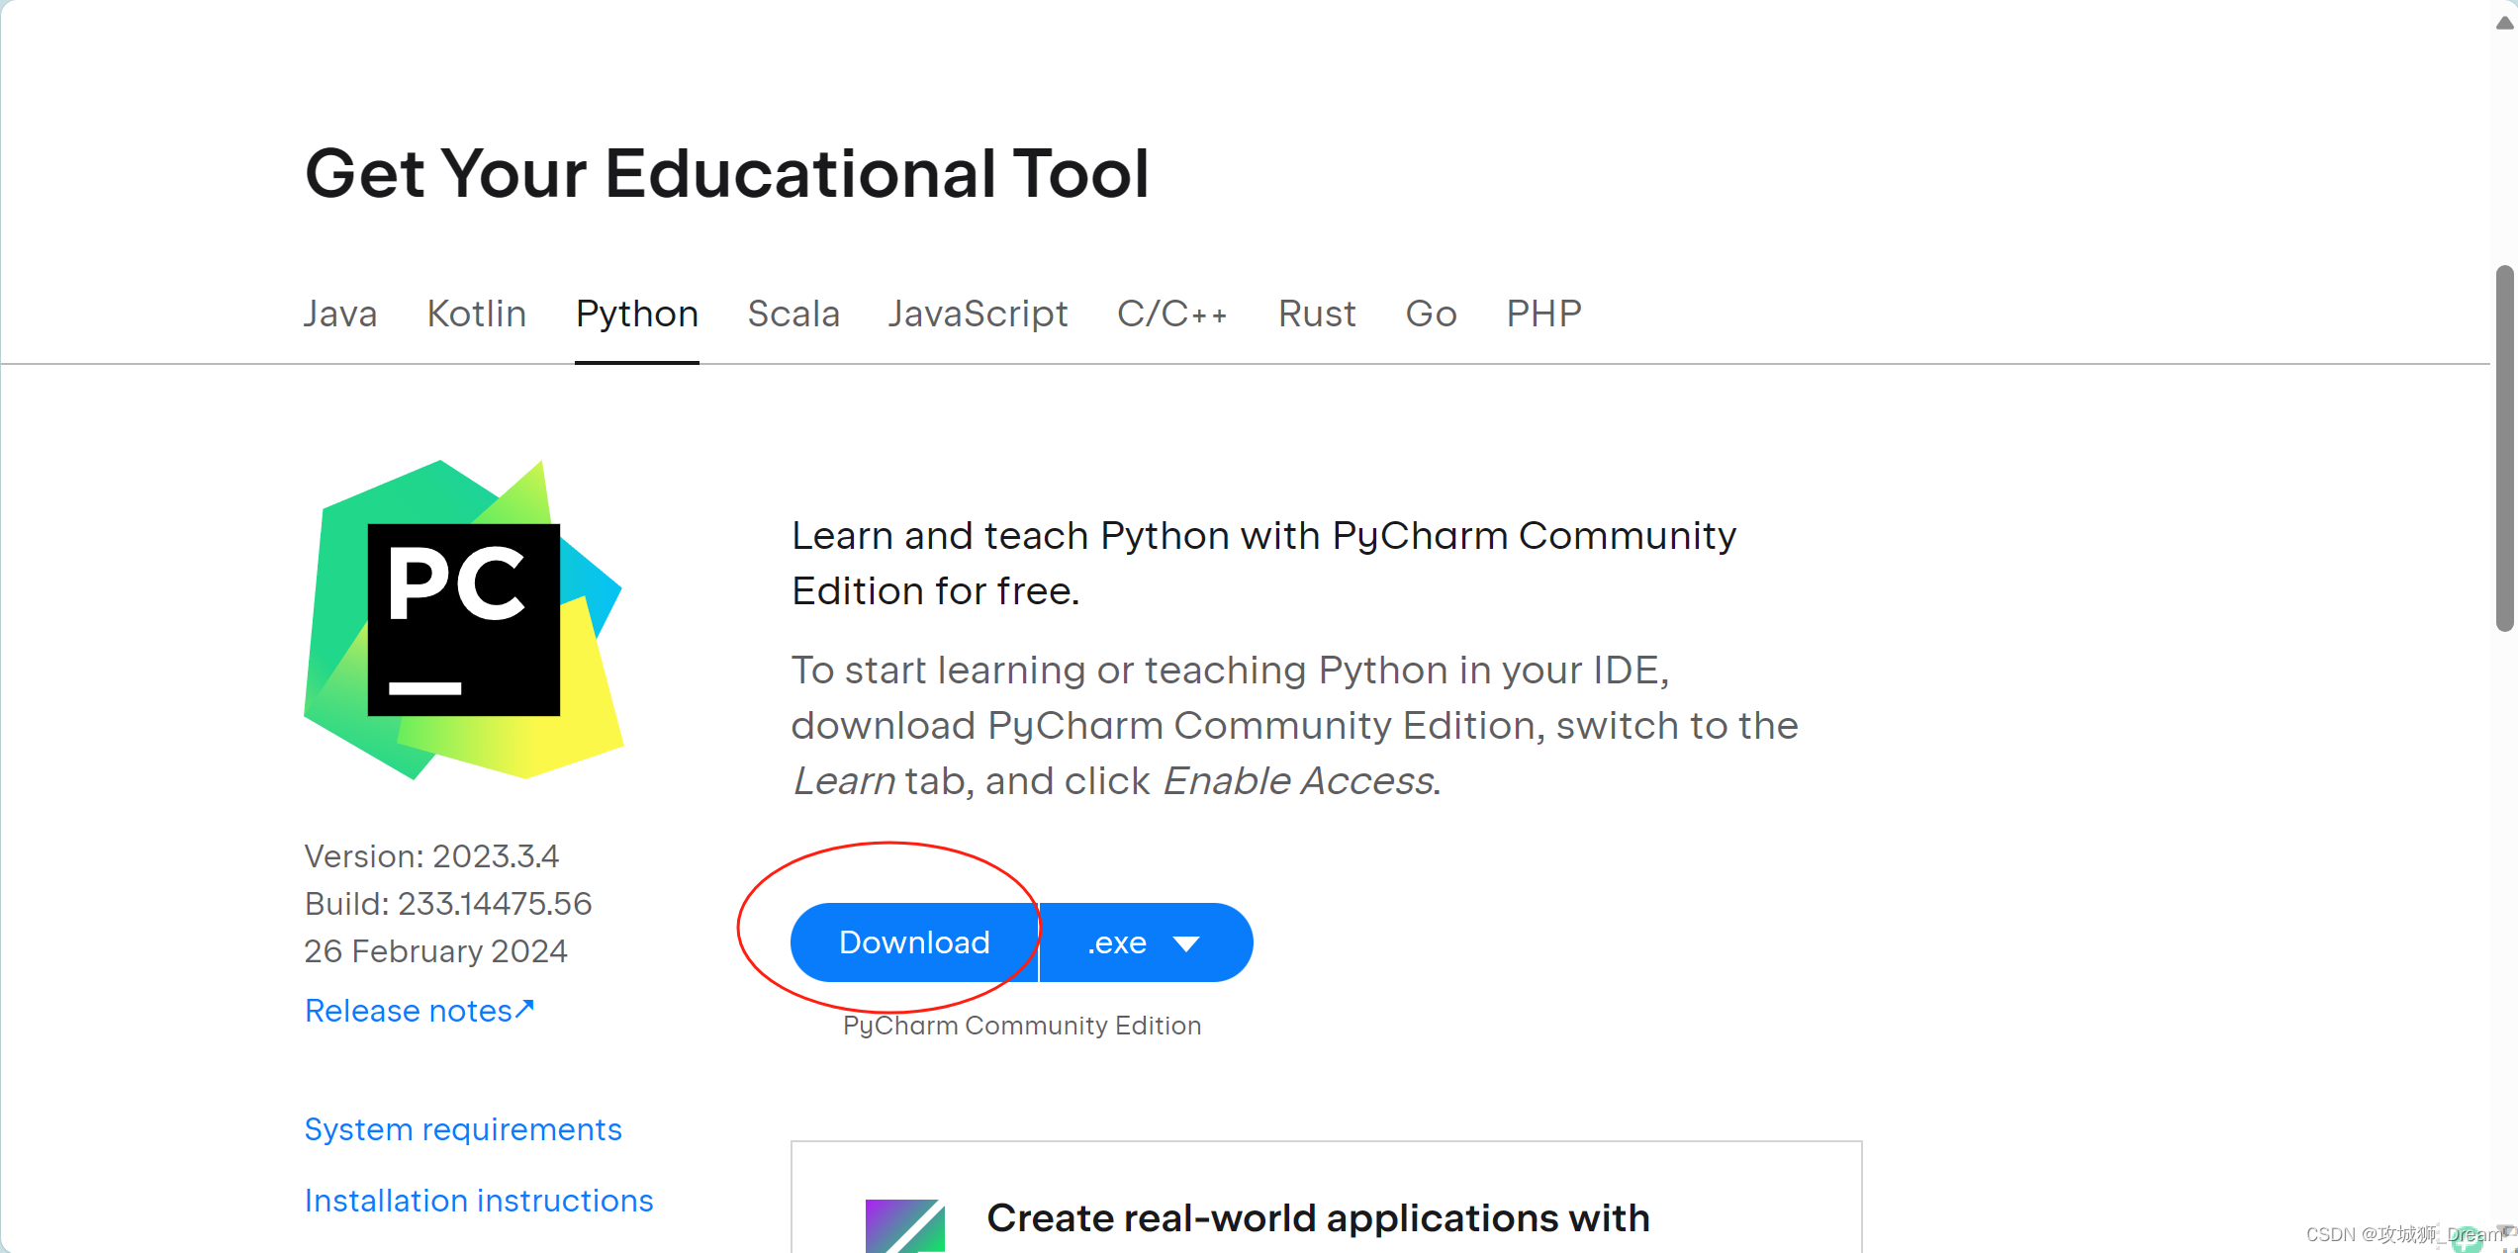
Task: Click the scrollbar up arrow
Action: (x=2503, y=23)
